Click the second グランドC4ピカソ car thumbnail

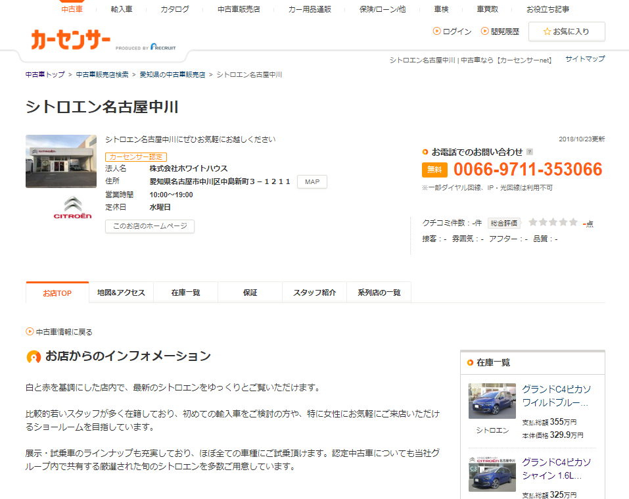click(492, 474)
